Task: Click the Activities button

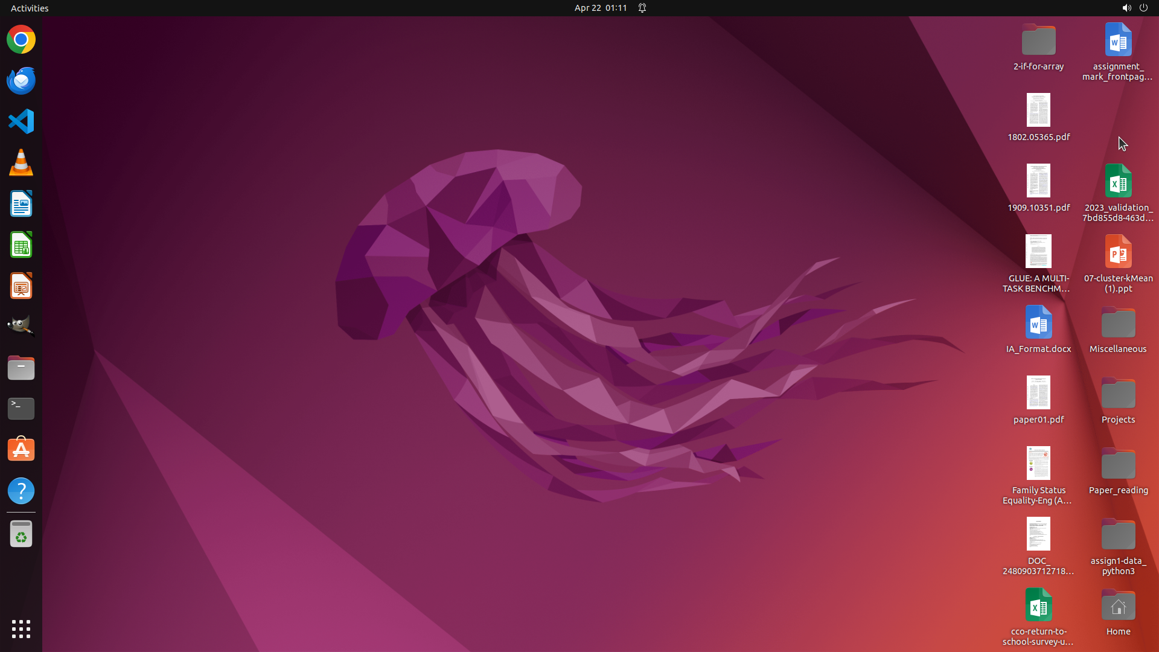Action: click(x=30, y=8)
